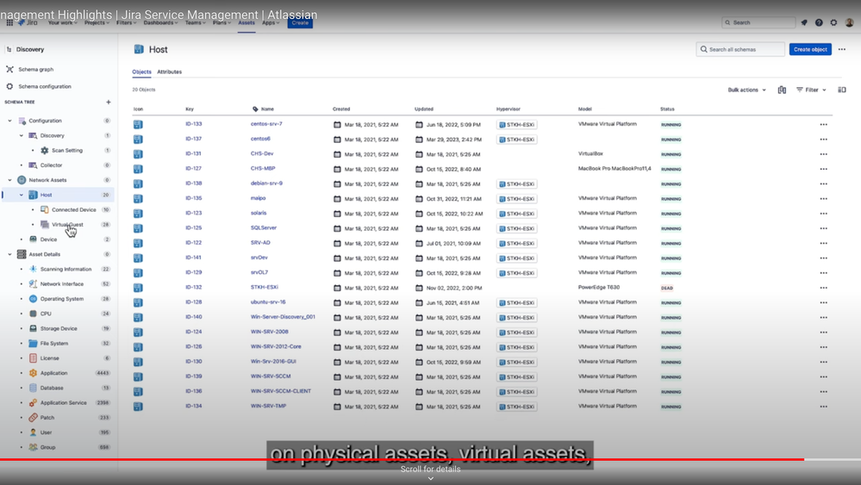Open the Win-Server-Discovery_001 link
This screenshot has height=485, width=861.
click(x=283, y=317)
